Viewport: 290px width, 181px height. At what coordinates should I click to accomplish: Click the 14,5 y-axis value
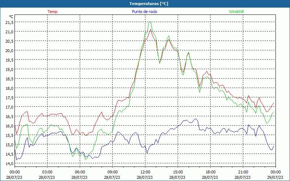[x=9, y=154]
